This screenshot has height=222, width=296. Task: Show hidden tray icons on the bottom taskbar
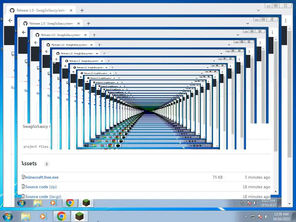click(246, 217)
